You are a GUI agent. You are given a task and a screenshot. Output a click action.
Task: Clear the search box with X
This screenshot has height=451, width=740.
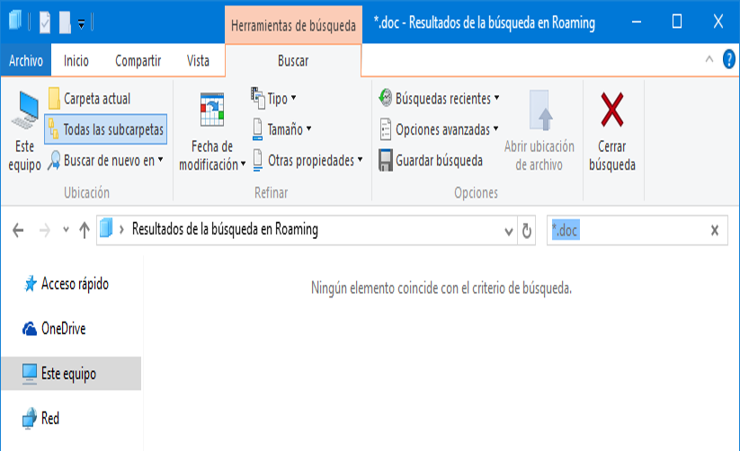[x=715, y=230]
